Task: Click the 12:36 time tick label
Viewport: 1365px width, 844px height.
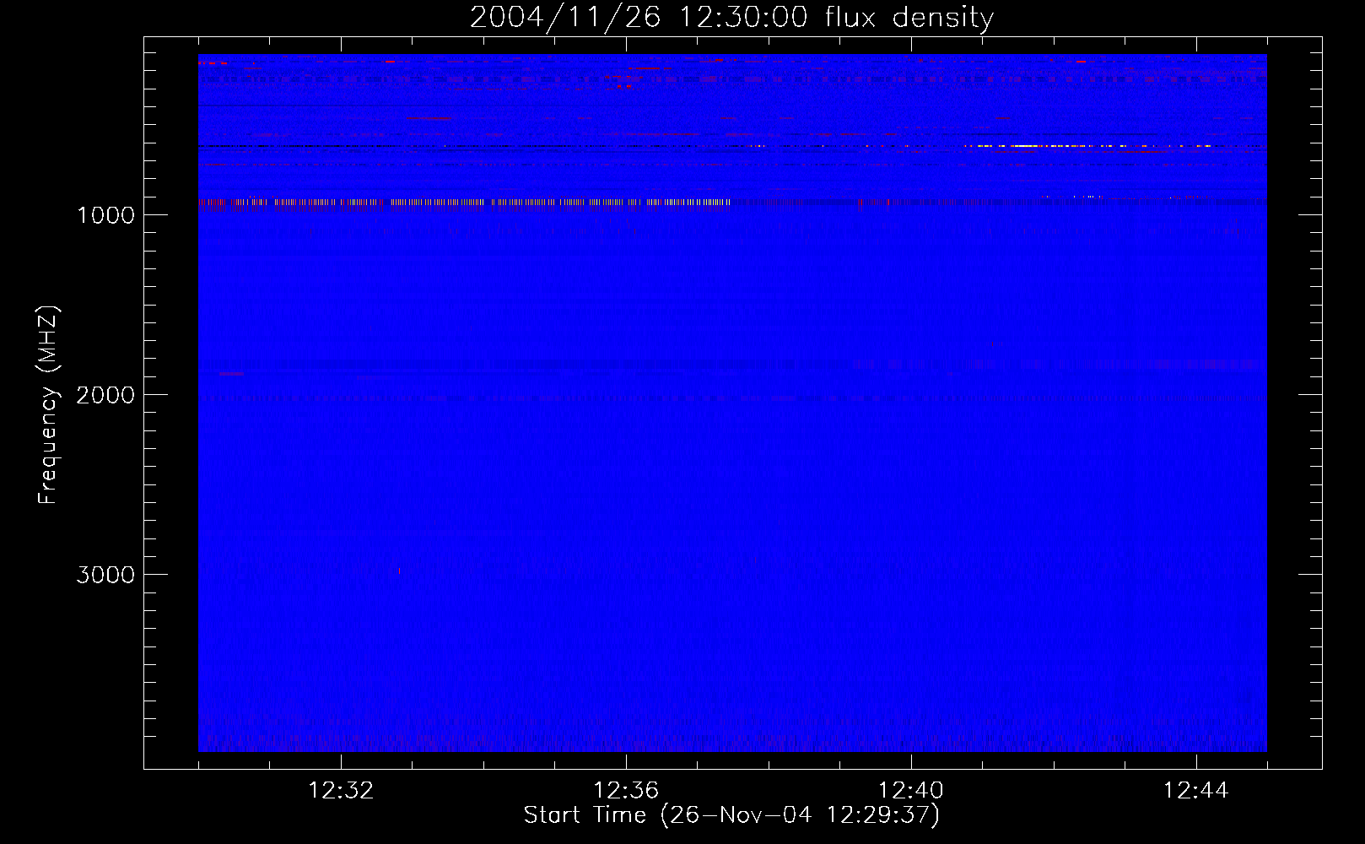Action: point(626,791)
